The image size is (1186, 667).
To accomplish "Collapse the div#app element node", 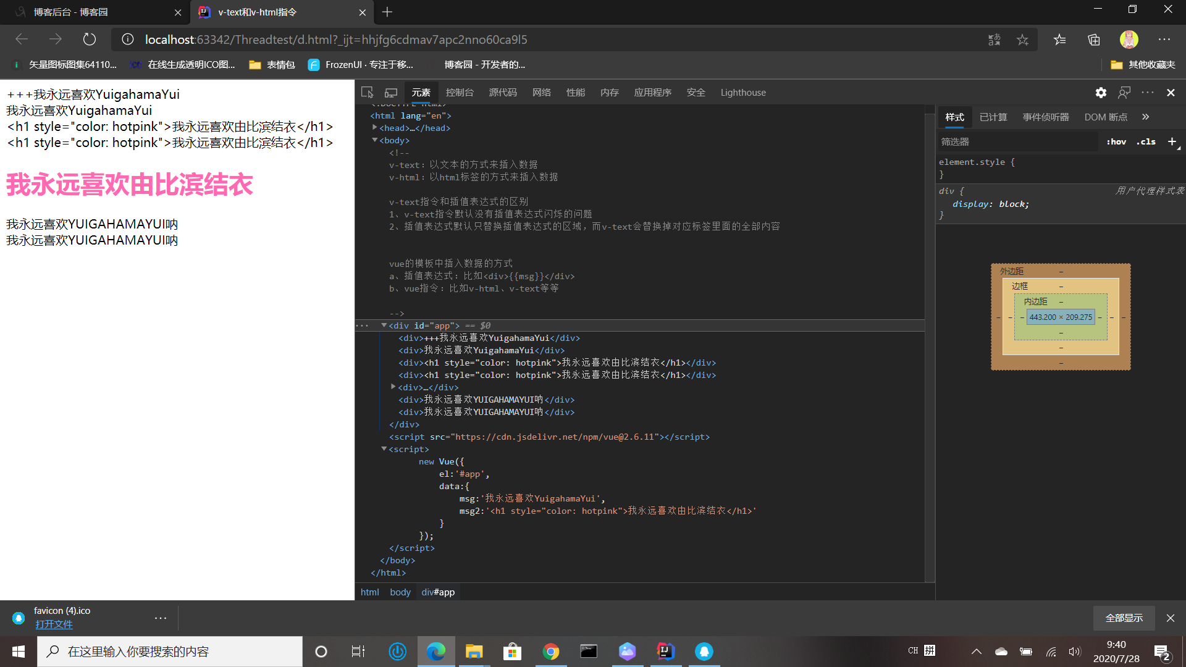I will pyautogui.click(x=384, y=325).
